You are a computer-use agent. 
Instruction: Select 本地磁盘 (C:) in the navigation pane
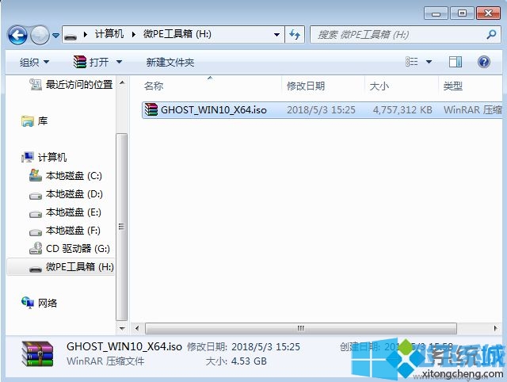tap(73, 175)
